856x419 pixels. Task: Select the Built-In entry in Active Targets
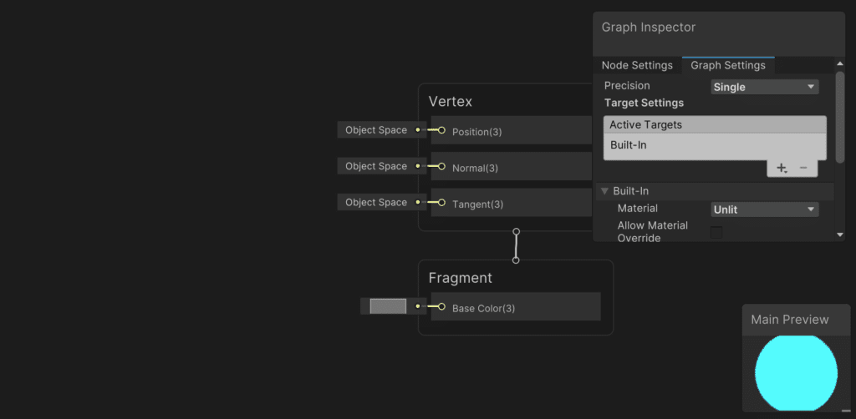[629, 145]
